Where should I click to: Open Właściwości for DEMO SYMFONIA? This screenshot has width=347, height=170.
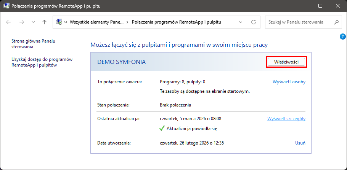(x=286, y=62)
